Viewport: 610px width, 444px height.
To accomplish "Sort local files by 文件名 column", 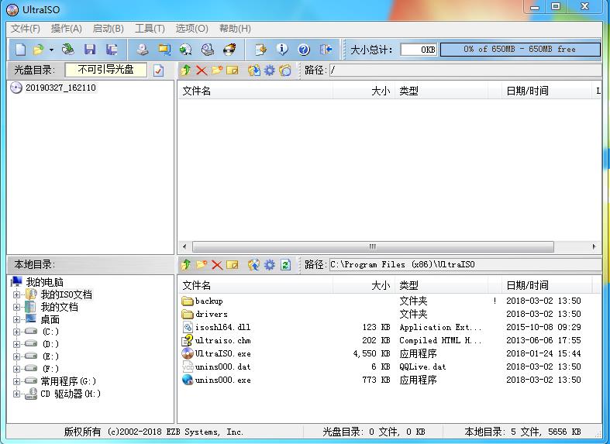I will click(x=256, y=285).
